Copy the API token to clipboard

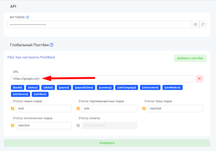203,24
